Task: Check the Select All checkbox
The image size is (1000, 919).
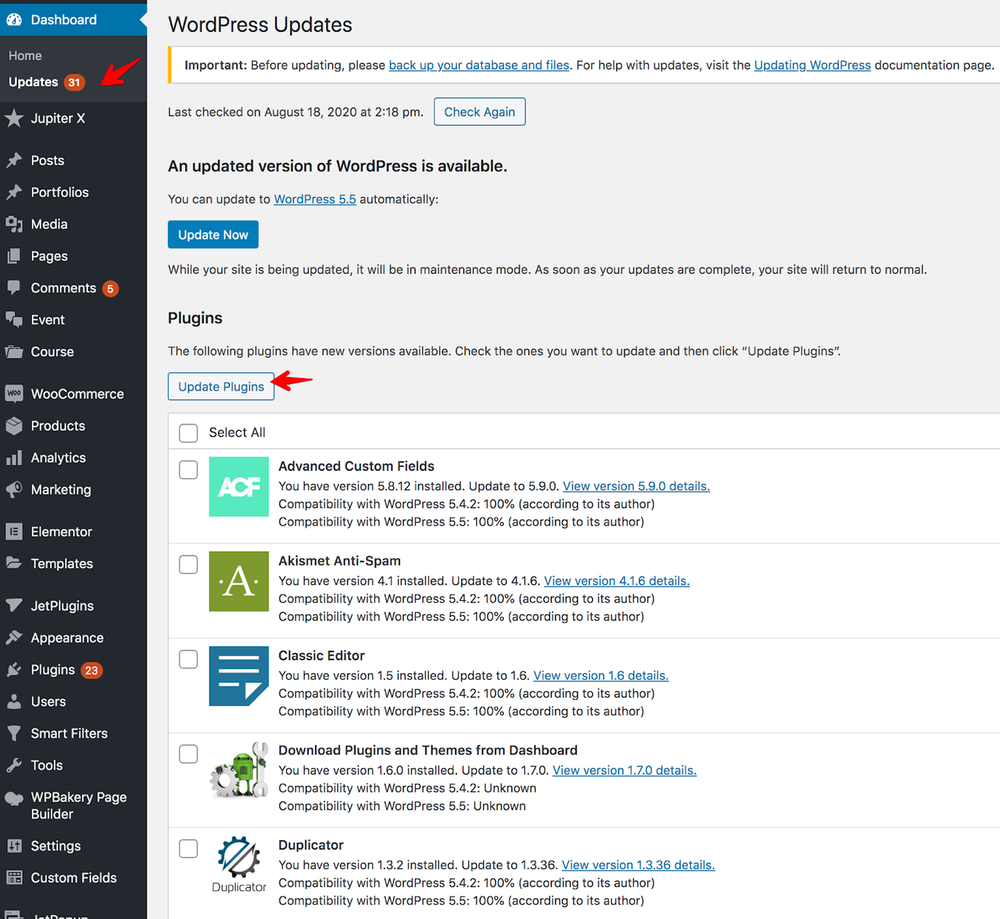Action: (x=188, y=433)
